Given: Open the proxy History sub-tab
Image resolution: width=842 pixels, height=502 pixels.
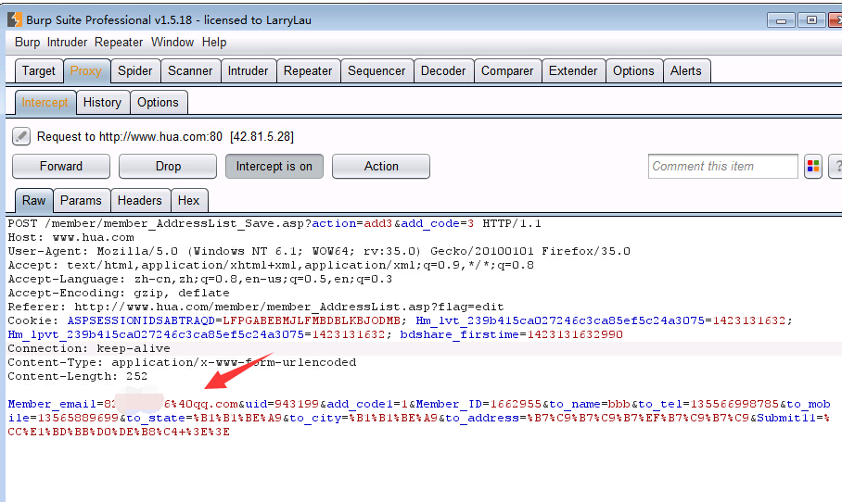Looking at the screenshot, I should (103, 103).
